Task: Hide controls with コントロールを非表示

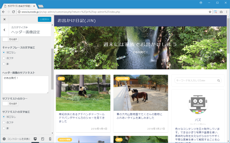Action: coord(16,139)
